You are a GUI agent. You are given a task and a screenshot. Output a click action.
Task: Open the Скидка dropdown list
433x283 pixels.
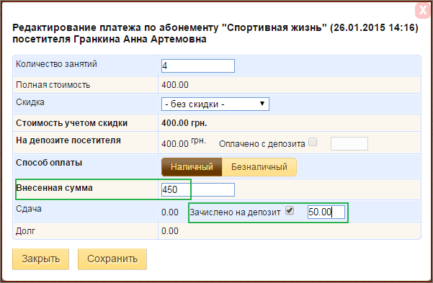[x=215, y=104]
